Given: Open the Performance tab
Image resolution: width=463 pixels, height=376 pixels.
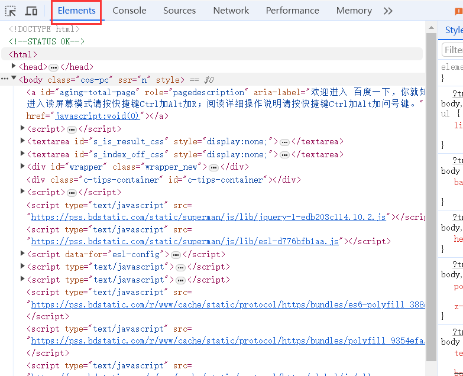Looking at the screenshot, I should 292,11.
